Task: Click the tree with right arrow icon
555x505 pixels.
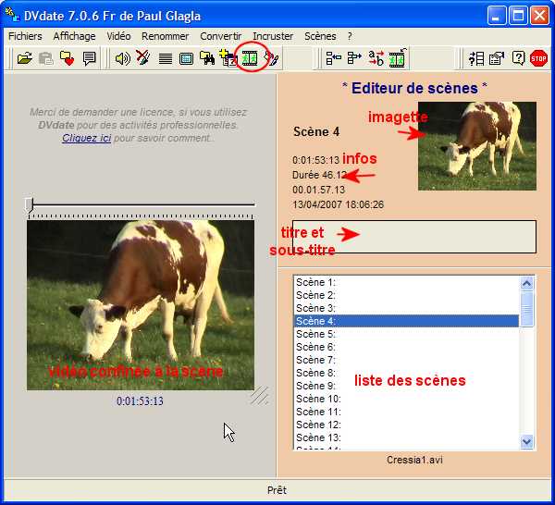Action: (x=354, y=58)
